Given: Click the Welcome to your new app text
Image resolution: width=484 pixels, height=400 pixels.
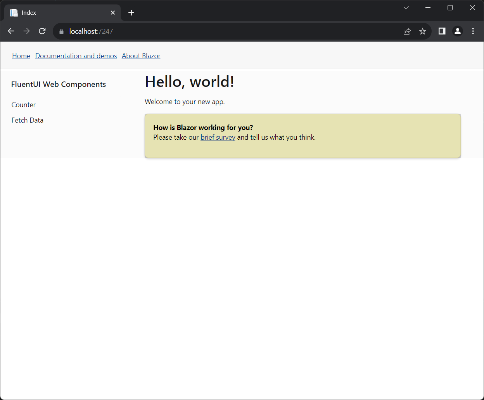Looking at the screenshot, I should (x=185, y=102).
